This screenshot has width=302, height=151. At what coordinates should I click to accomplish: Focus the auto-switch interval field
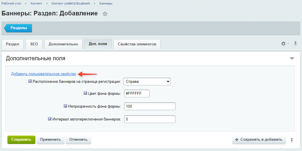(x=150, y=119)
